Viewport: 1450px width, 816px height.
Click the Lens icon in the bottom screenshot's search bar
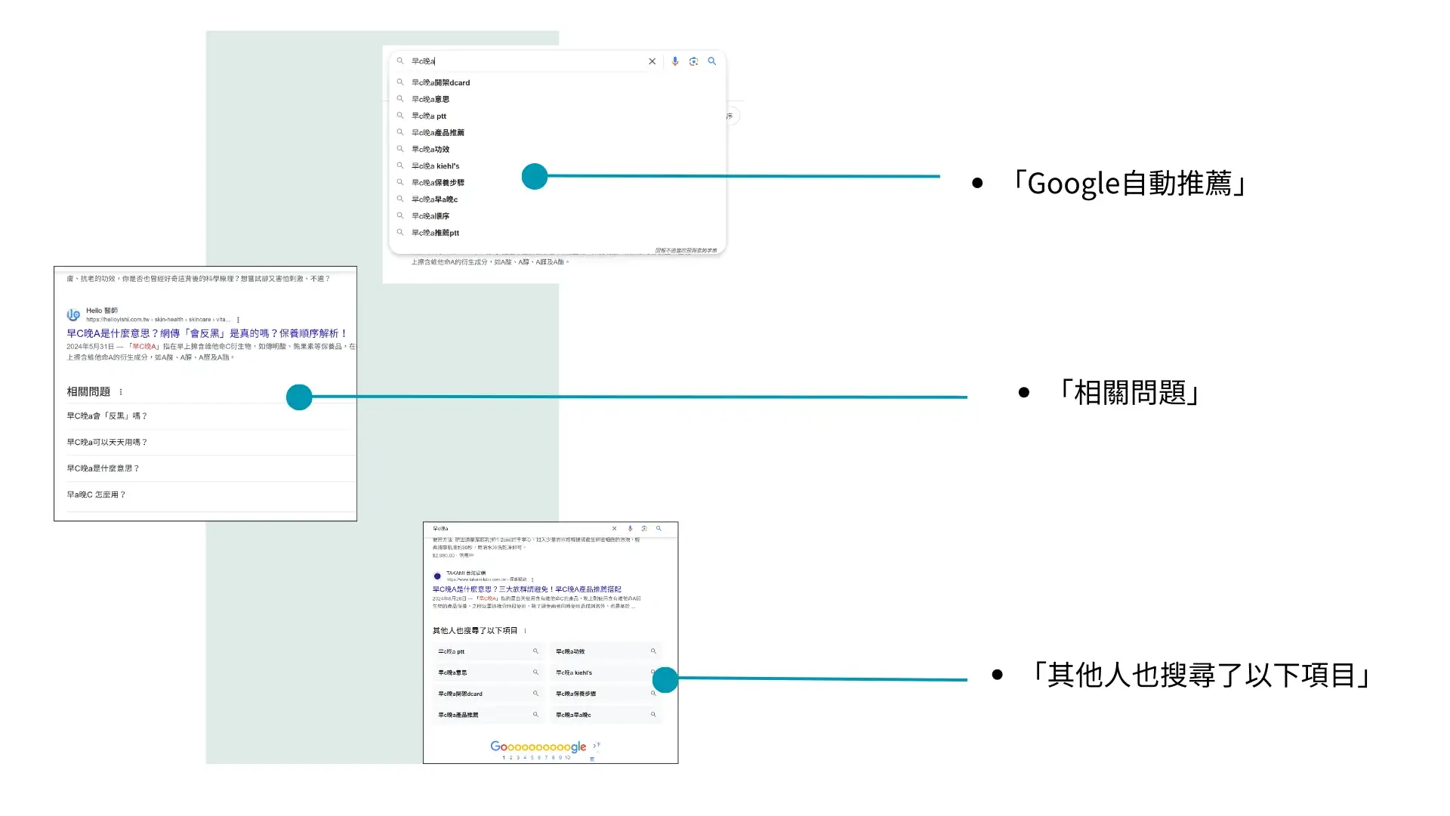644,529
